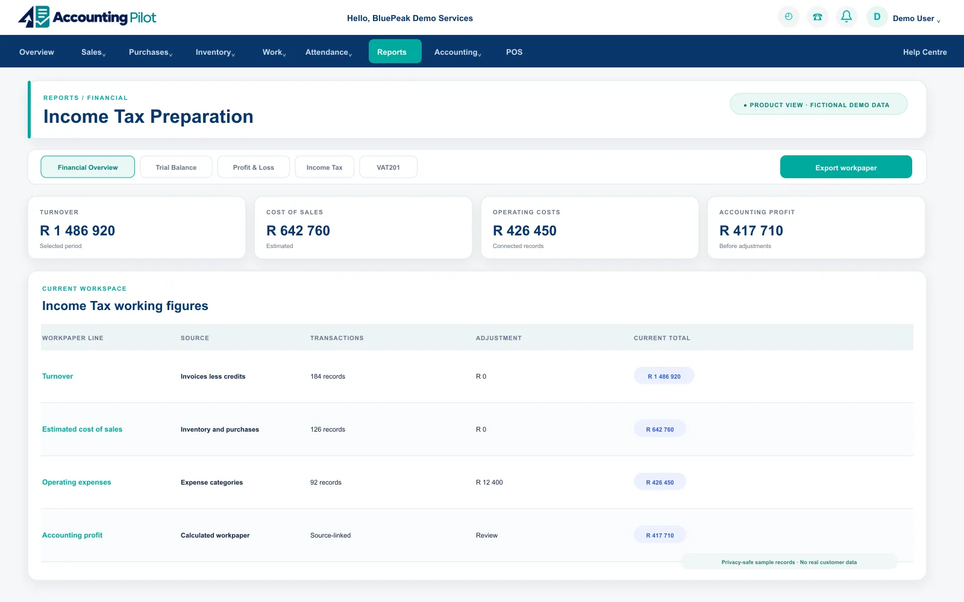Open the Operating expenses workpaper line

tap(77, 482)
